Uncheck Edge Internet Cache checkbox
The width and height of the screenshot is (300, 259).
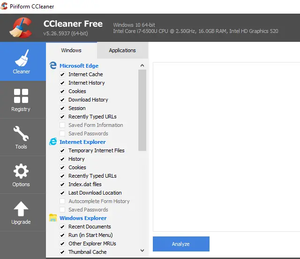(62, 74)
